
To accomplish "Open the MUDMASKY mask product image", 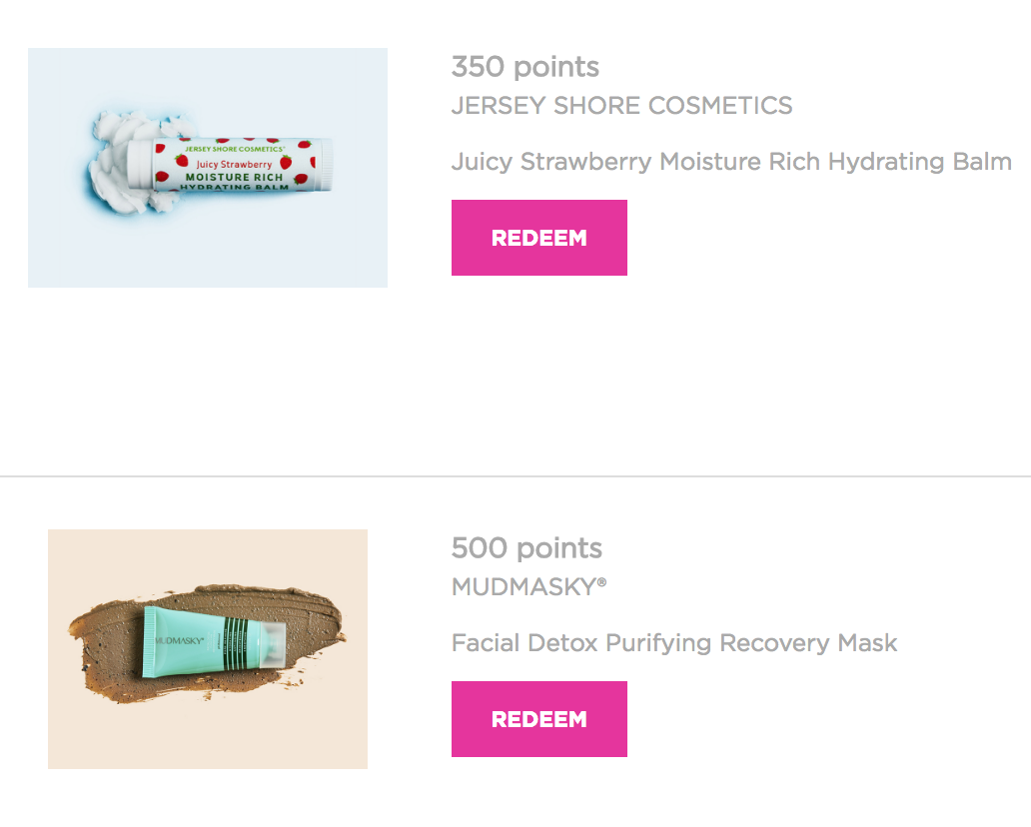I will [x=208, y=649].
